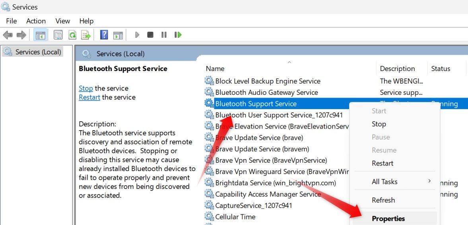Click the Restart Service toolbar icon
Image resolution: width=468 pixels, height=225 pixels.
pyautogui.click(x=178, y=35)
